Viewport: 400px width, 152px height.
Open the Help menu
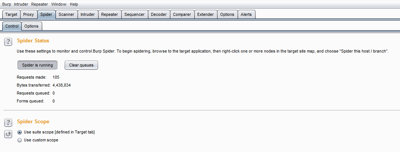(x=74, y=4)
